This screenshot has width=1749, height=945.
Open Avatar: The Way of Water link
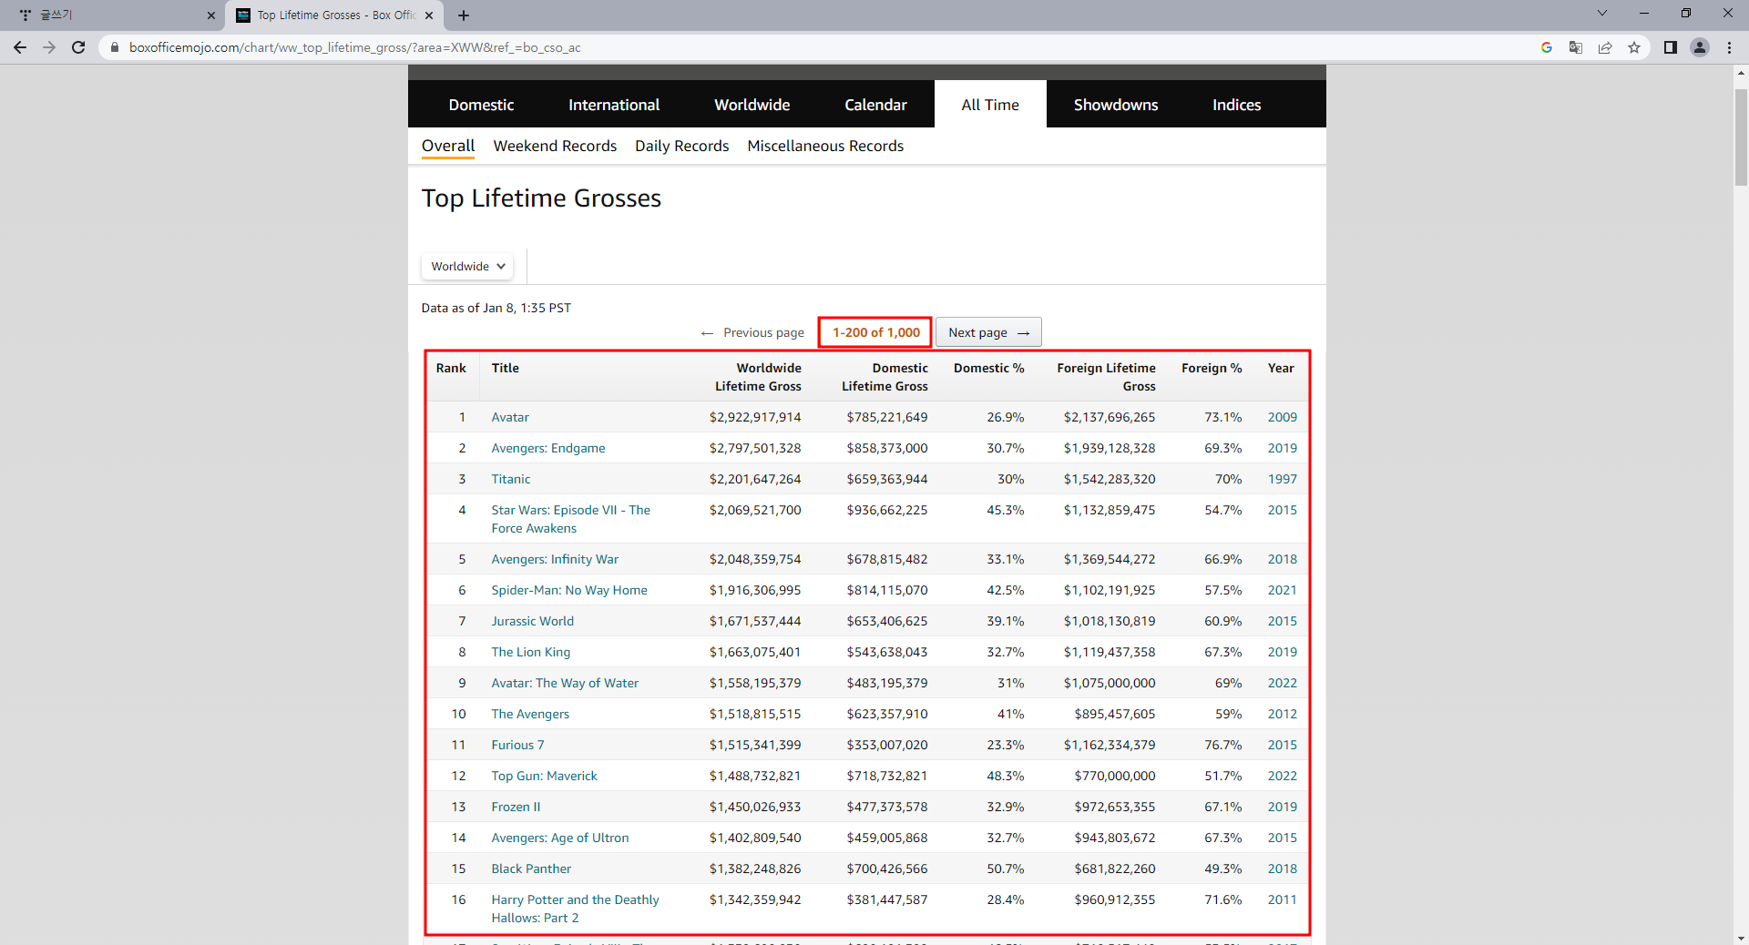pos(565,683)
